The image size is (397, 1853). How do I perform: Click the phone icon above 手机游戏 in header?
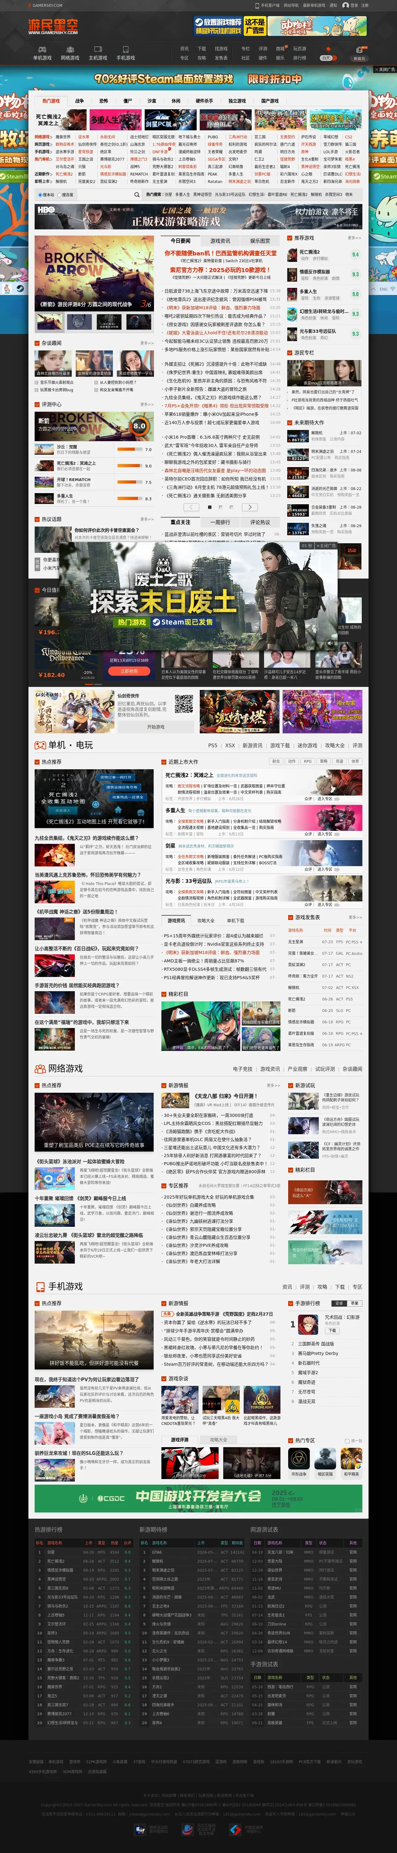pos(125,50)
